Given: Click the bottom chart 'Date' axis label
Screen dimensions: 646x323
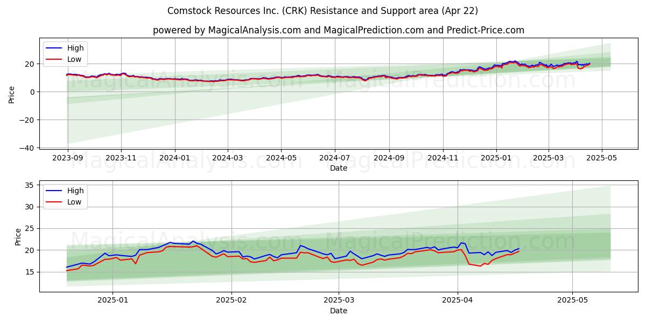Looking at the screenshot, I should click(x=339, y=311).
